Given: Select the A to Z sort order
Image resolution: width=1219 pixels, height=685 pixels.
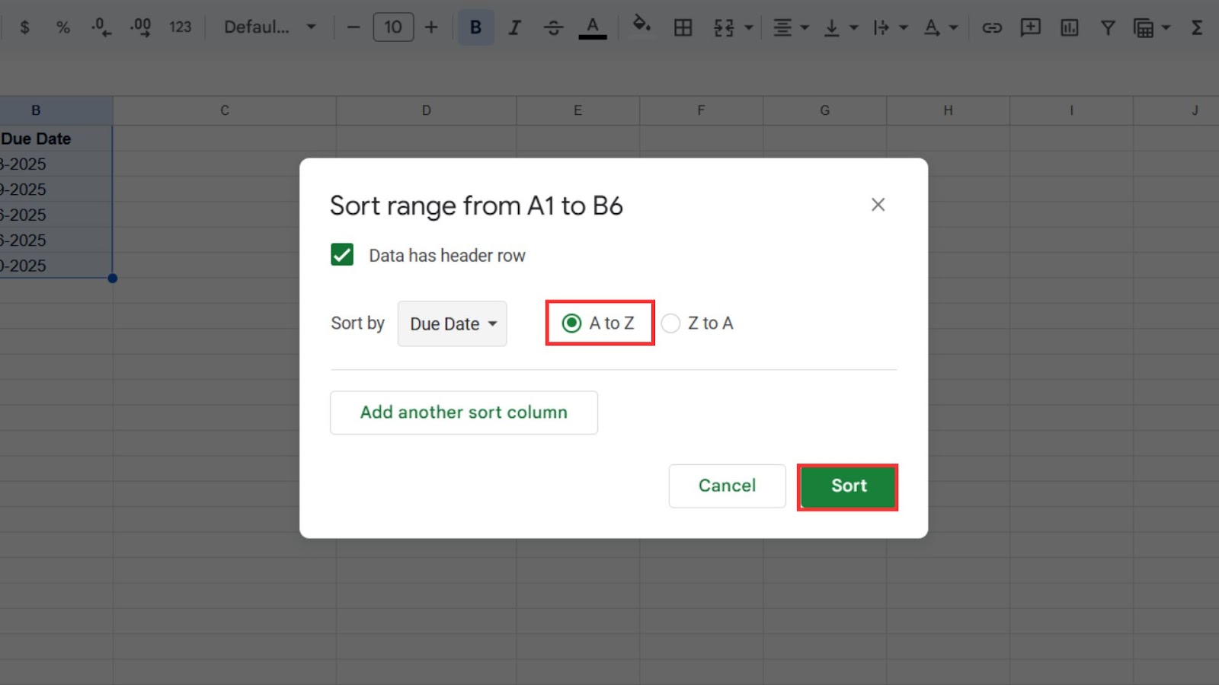Looking at the screenshot, I should [x=571, y=323].
